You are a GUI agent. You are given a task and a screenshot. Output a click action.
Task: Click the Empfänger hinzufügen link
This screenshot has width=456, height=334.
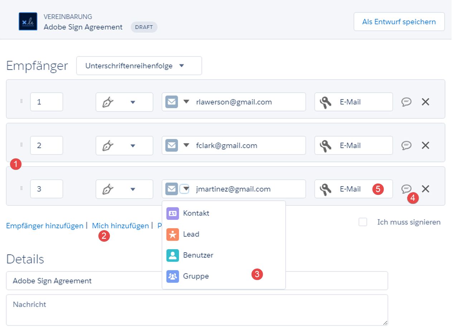[45, 226]
